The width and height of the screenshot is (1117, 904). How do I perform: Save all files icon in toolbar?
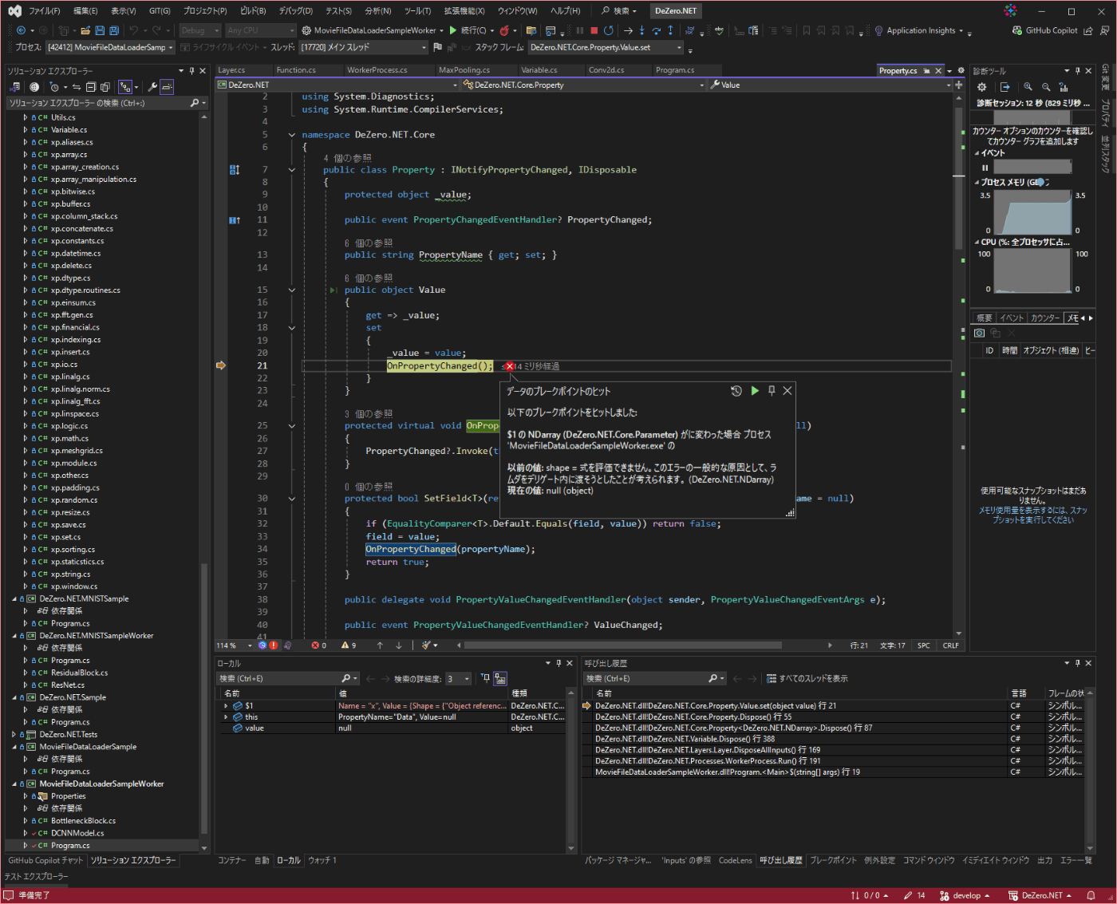pyautogui.click(x=114, y=30)
